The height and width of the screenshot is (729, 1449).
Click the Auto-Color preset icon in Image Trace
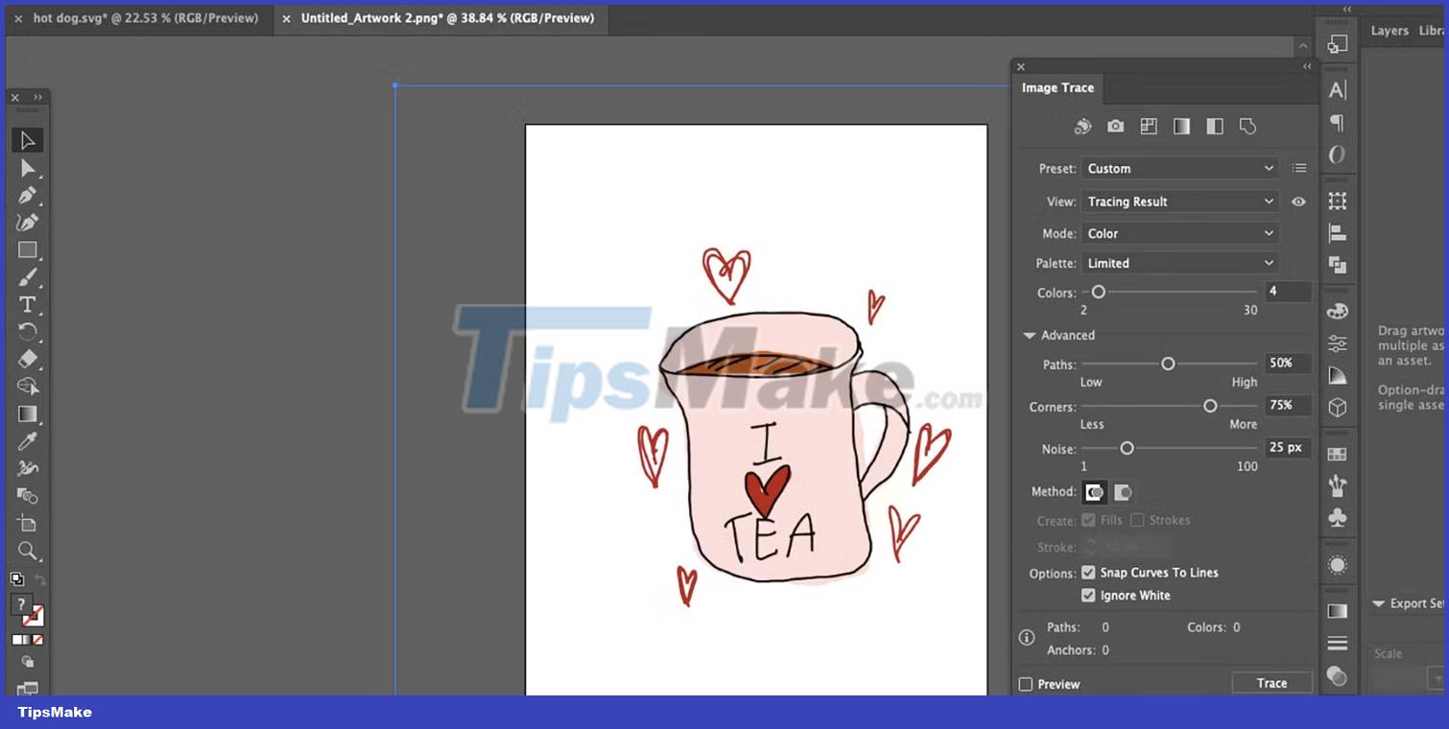[x=1082, y=126]
